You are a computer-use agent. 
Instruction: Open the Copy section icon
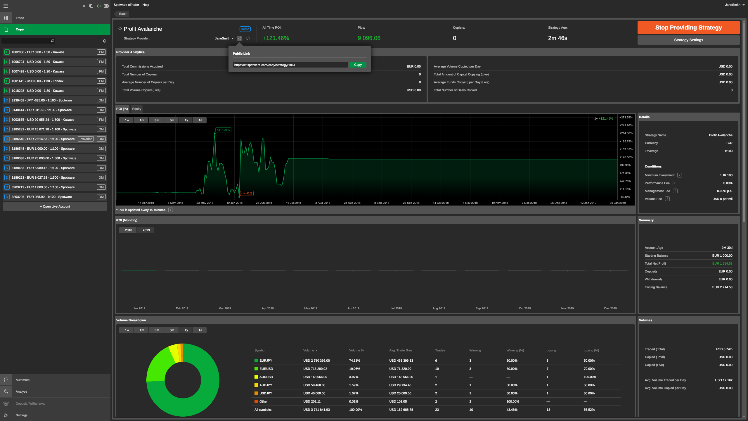pos(6,29)
